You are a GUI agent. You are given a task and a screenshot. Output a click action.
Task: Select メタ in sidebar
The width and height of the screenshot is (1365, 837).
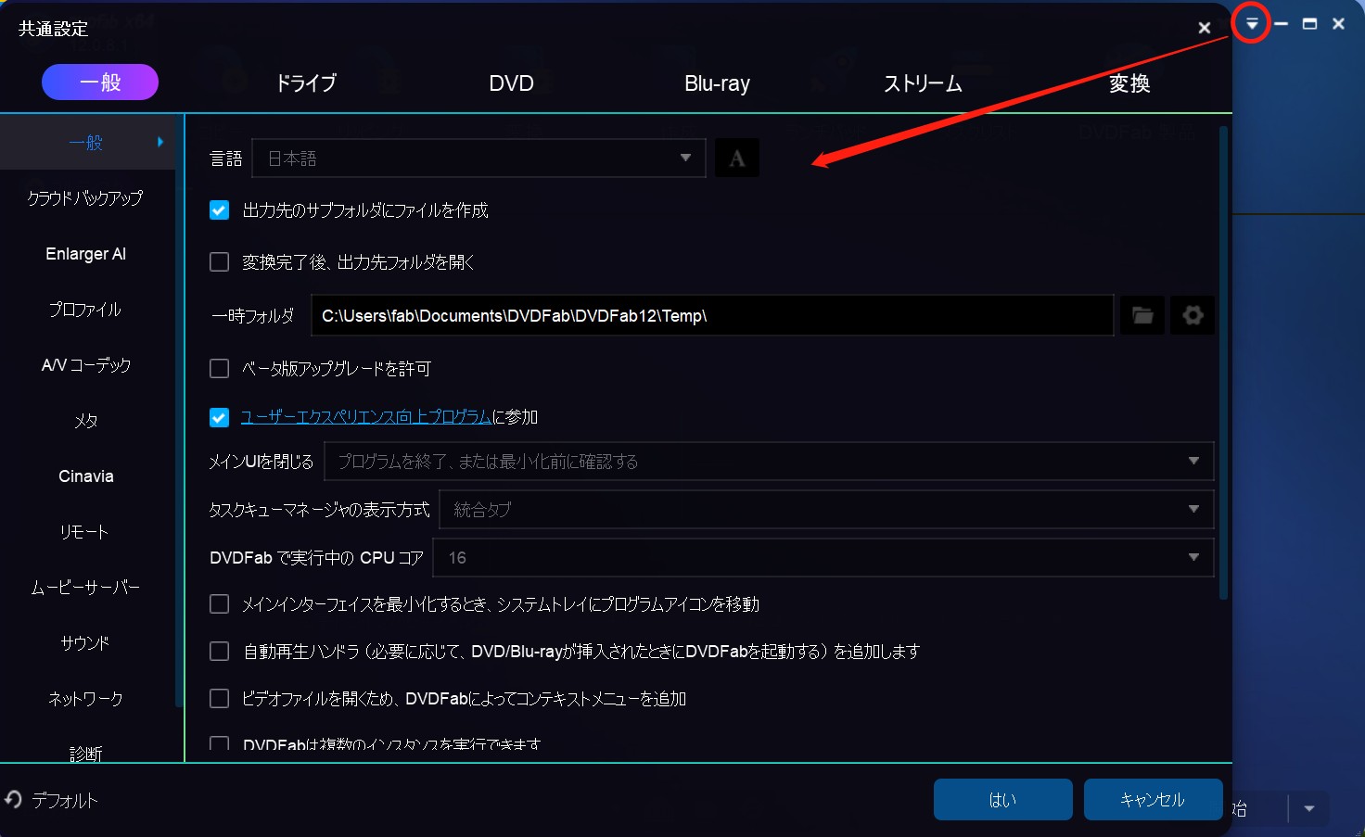coord(85,420)
